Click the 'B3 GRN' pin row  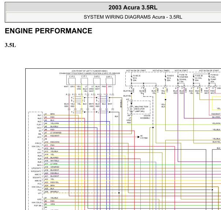tap(50, 204)
